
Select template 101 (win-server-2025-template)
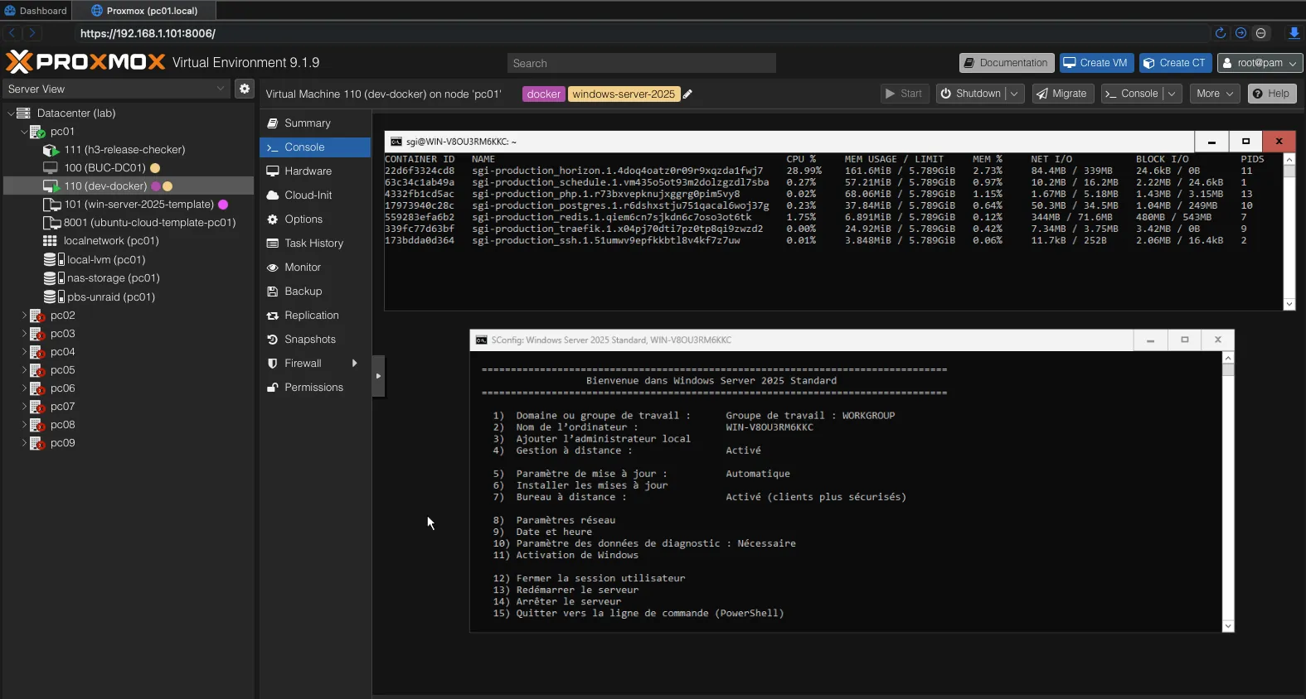click(138, 205)
